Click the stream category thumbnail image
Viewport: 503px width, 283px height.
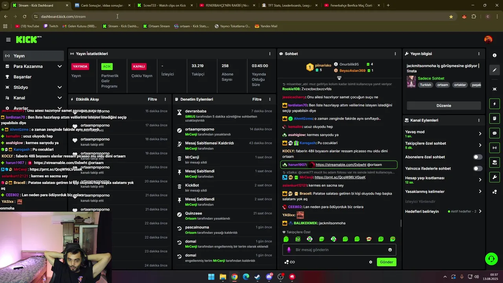pos(411,81)
